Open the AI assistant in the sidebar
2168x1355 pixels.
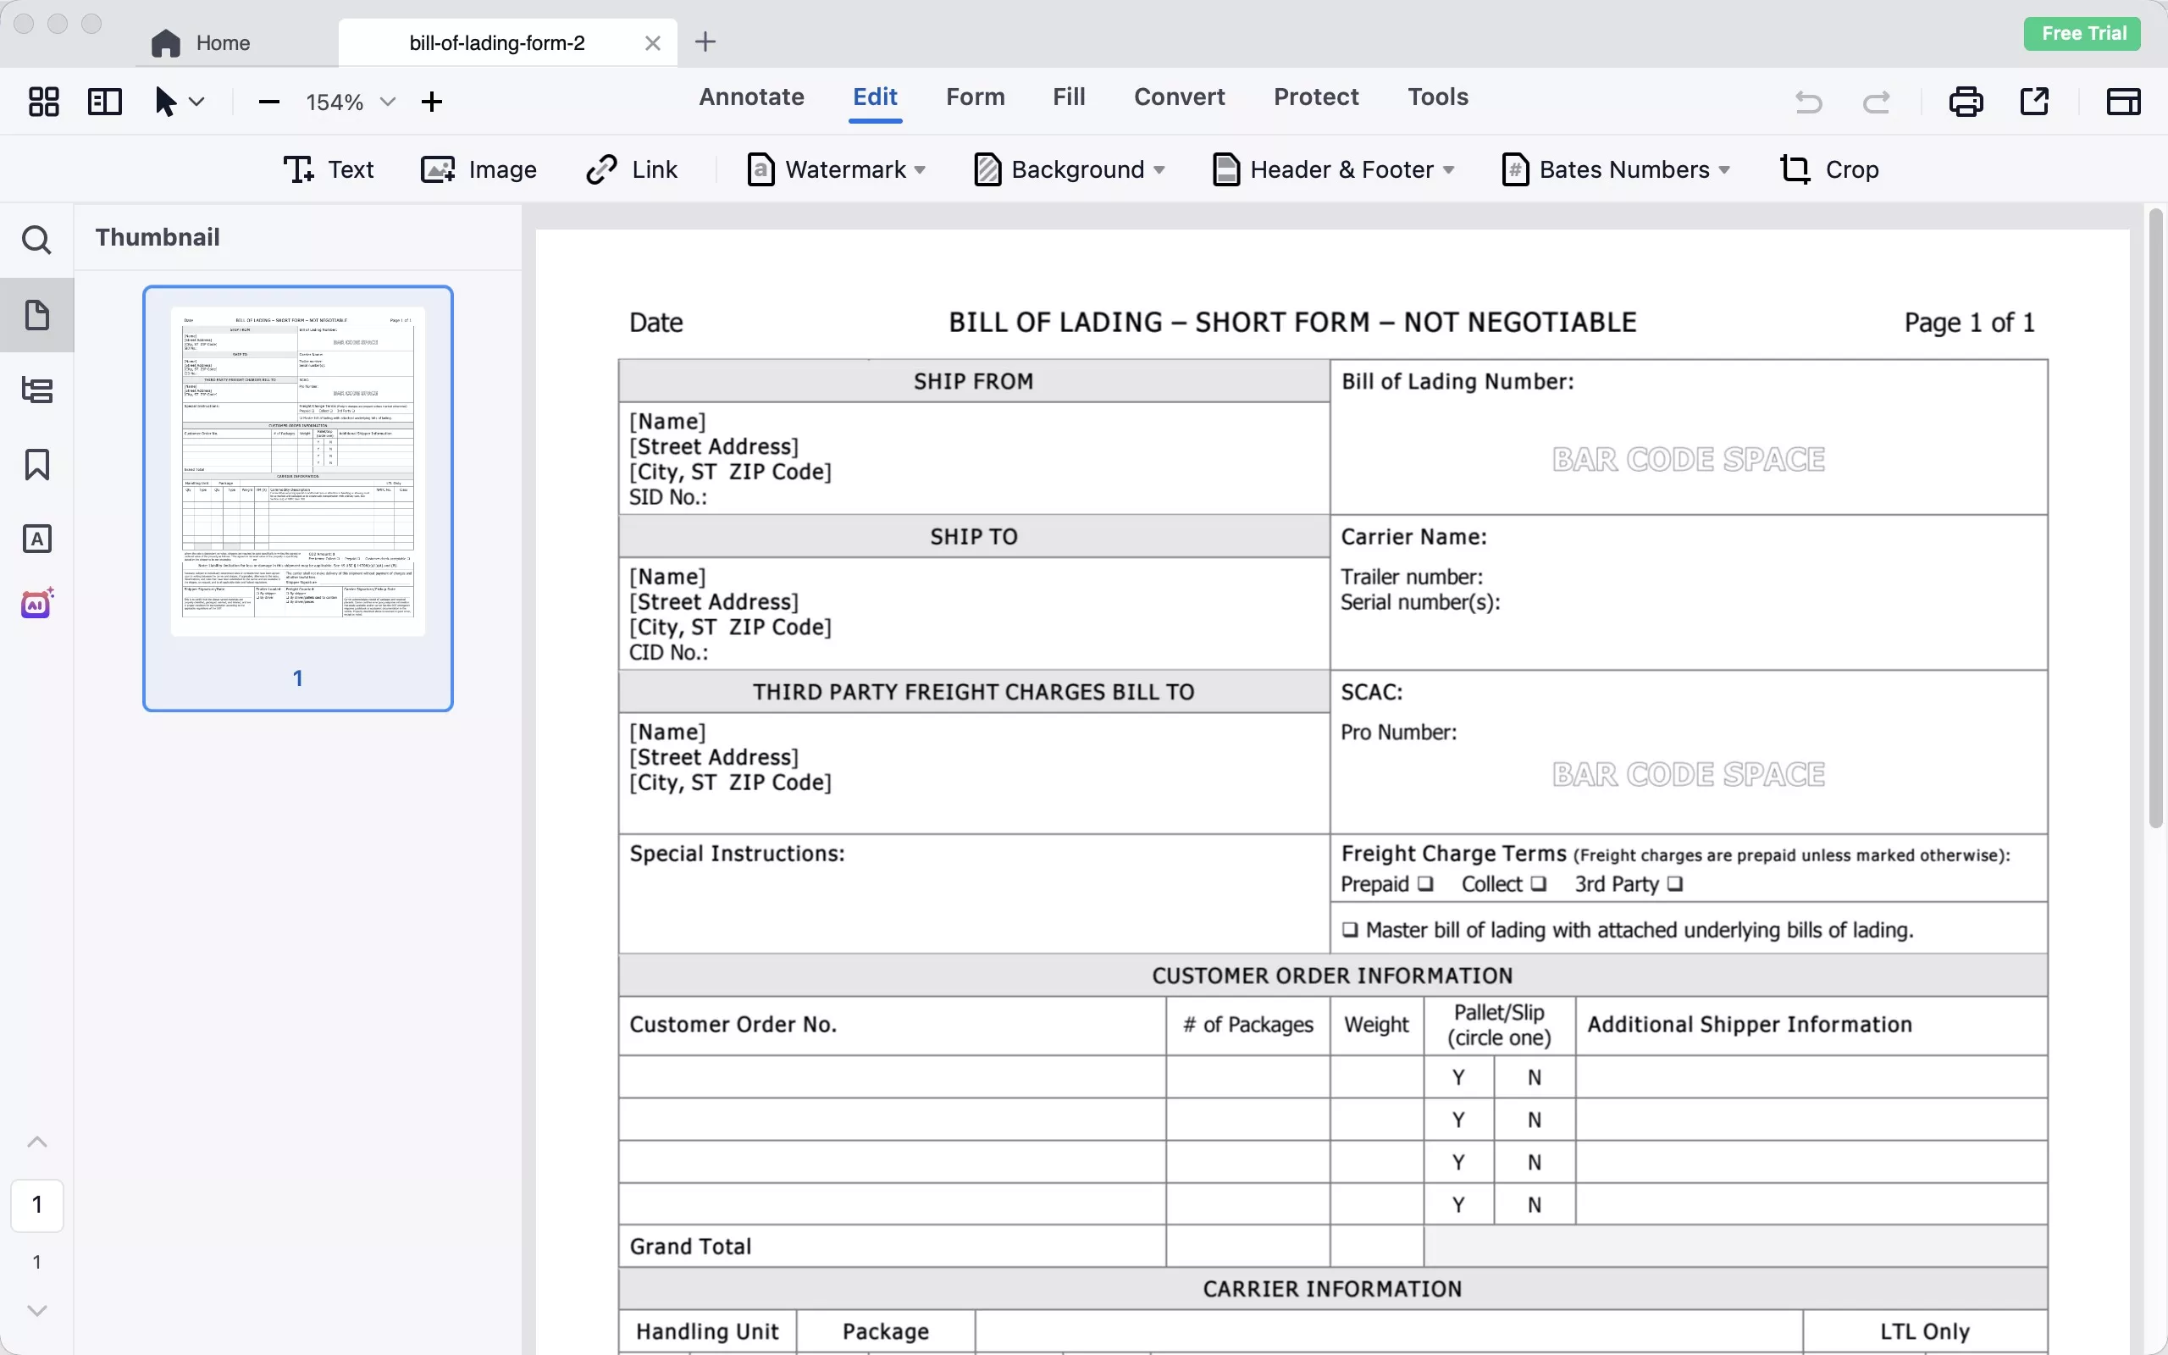(36, 604)
